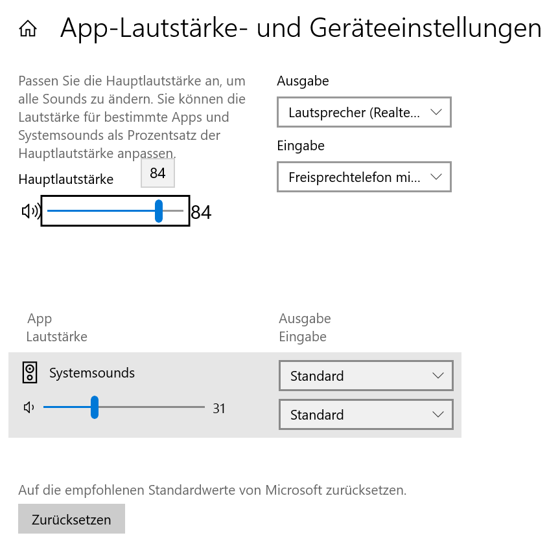Image resolution: width=560 pixels, height=542 pixels.
Task: Click the App-Lautstärke- und Geräteeinstellungen page title
Action: point(301,28)
